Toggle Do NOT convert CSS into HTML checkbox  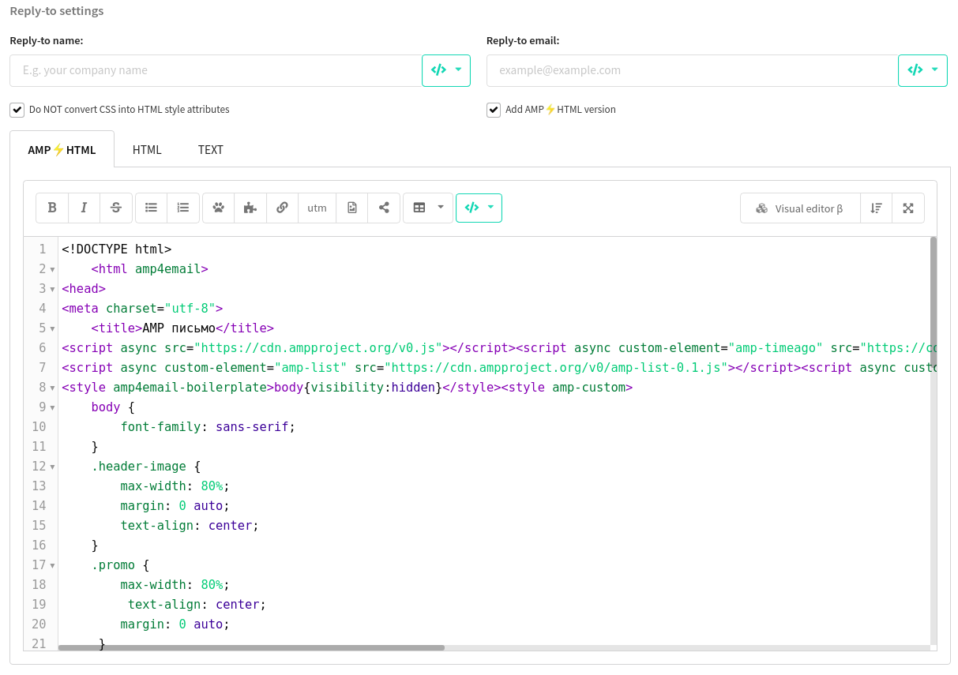tap(17, 110)
